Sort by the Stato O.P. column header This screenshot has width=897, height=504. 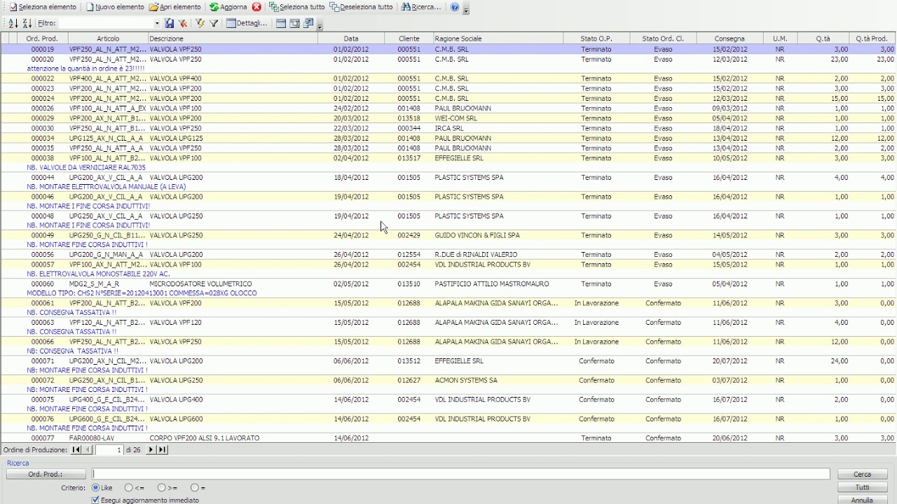point(596,38)
